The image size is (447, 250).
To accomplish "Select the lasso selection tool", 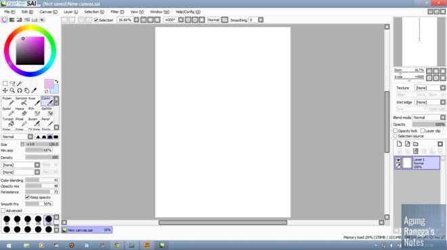I will [12, 83].
